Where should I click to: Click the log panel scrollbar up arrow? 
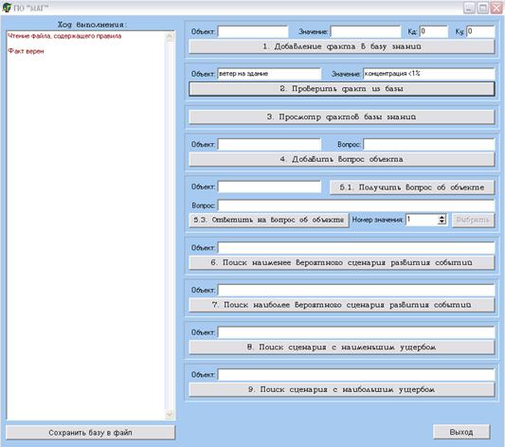tap(170, 37)
